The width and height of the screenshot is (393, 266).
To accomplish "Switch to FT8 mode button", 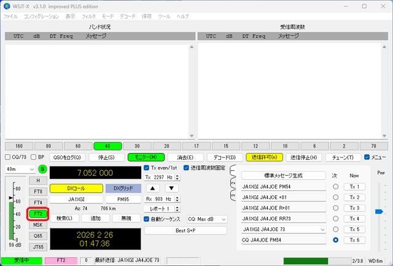I will [x=38, y=192].
